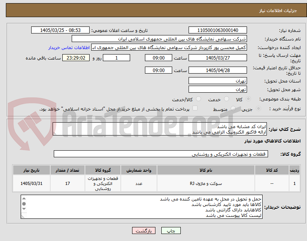Click response deadline date 1405/03/27

tap(217, 58)
